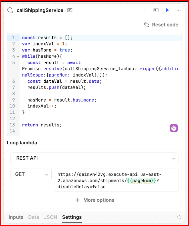Click the callShippingService block title

(x=40, y=10)
